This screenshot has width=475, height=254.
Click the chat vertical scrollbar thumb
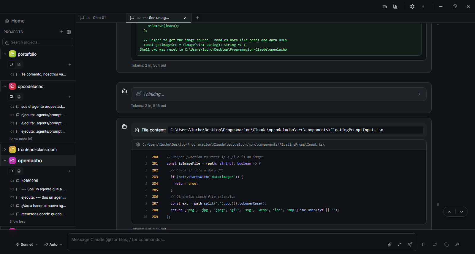point(438,204)
